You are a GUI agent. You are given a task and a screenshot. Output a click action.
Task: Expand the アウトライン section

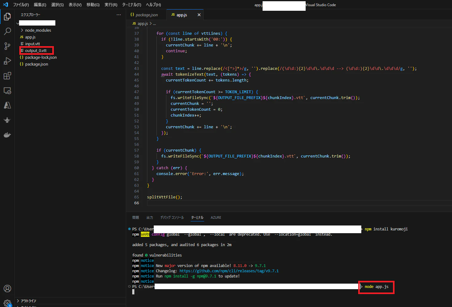(x=28, y=301)
